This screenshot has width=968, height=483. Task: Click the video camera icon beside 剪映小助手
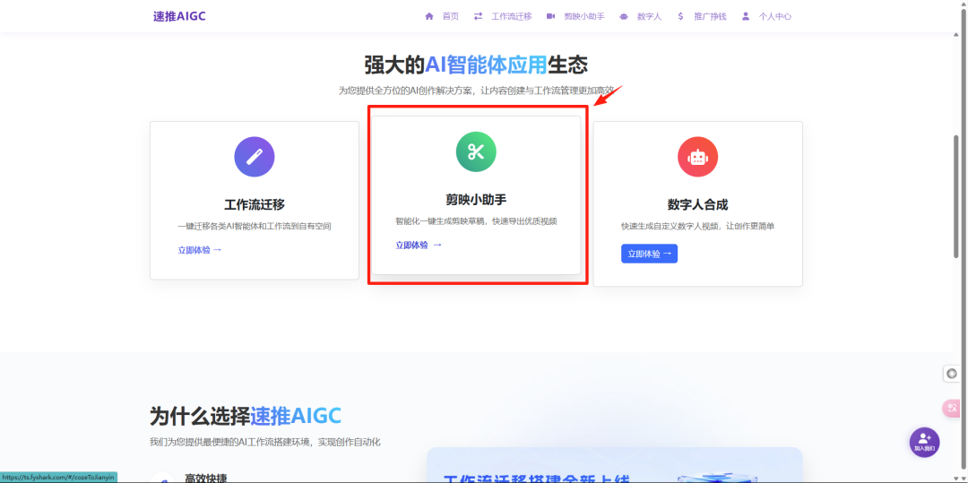tap(550, 17)
